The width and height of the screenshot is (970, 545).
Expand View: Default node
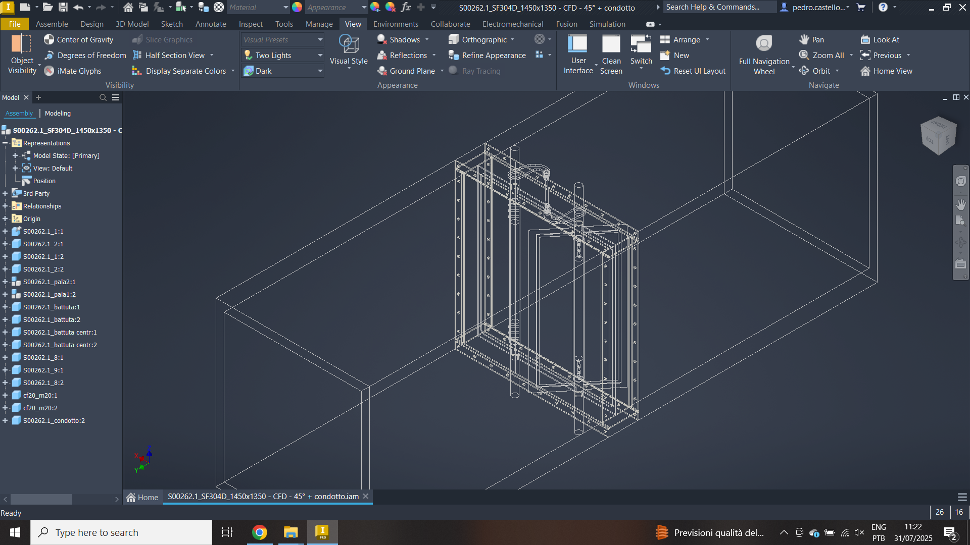(x=15, y=168)
